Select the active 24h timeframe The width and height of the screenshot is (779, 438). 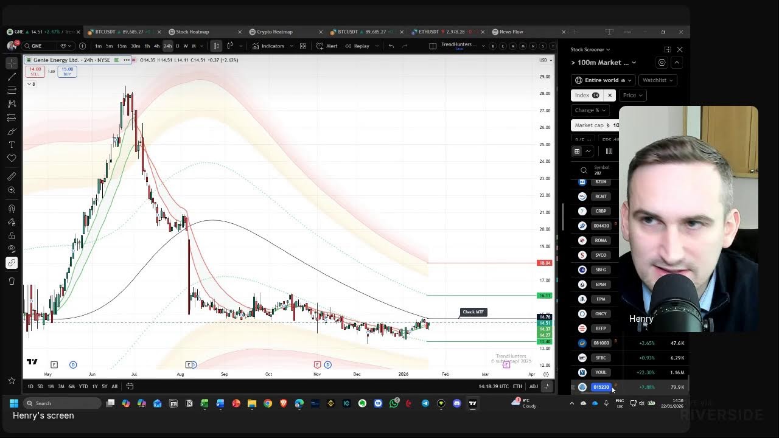tap(167, 46)
